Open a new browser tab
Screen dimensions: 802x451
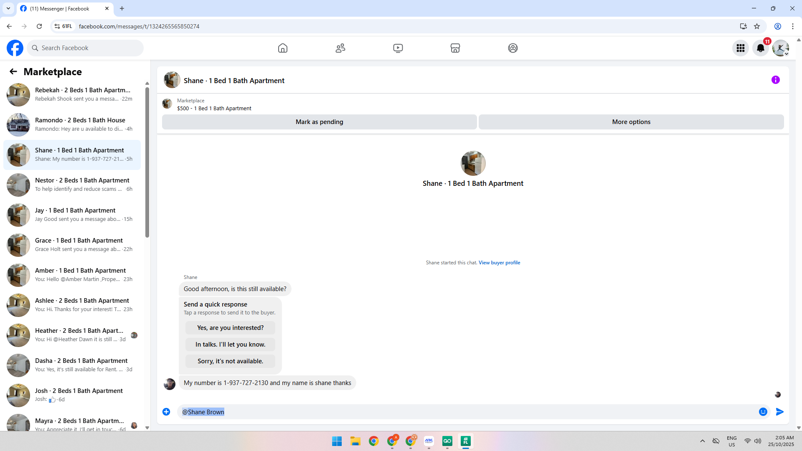pos(122,8)
